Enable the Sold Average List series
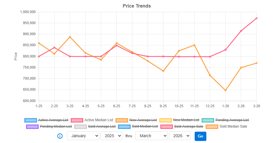The height and width of the screenshot is (143, 273). point(101,126)
